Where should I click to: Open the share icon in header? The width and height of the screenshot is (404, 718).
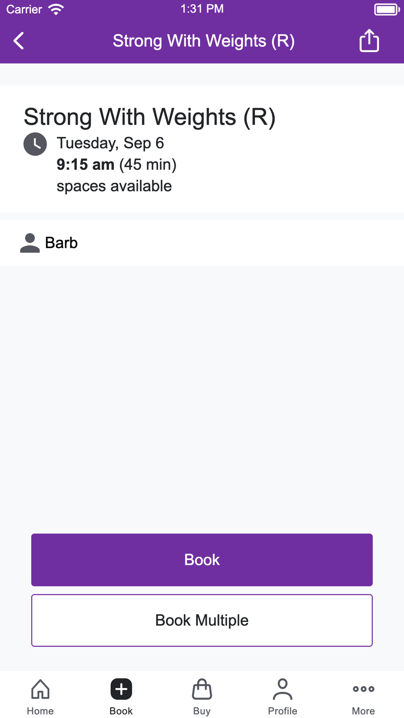pyautogui.click(x=369, y=40)
